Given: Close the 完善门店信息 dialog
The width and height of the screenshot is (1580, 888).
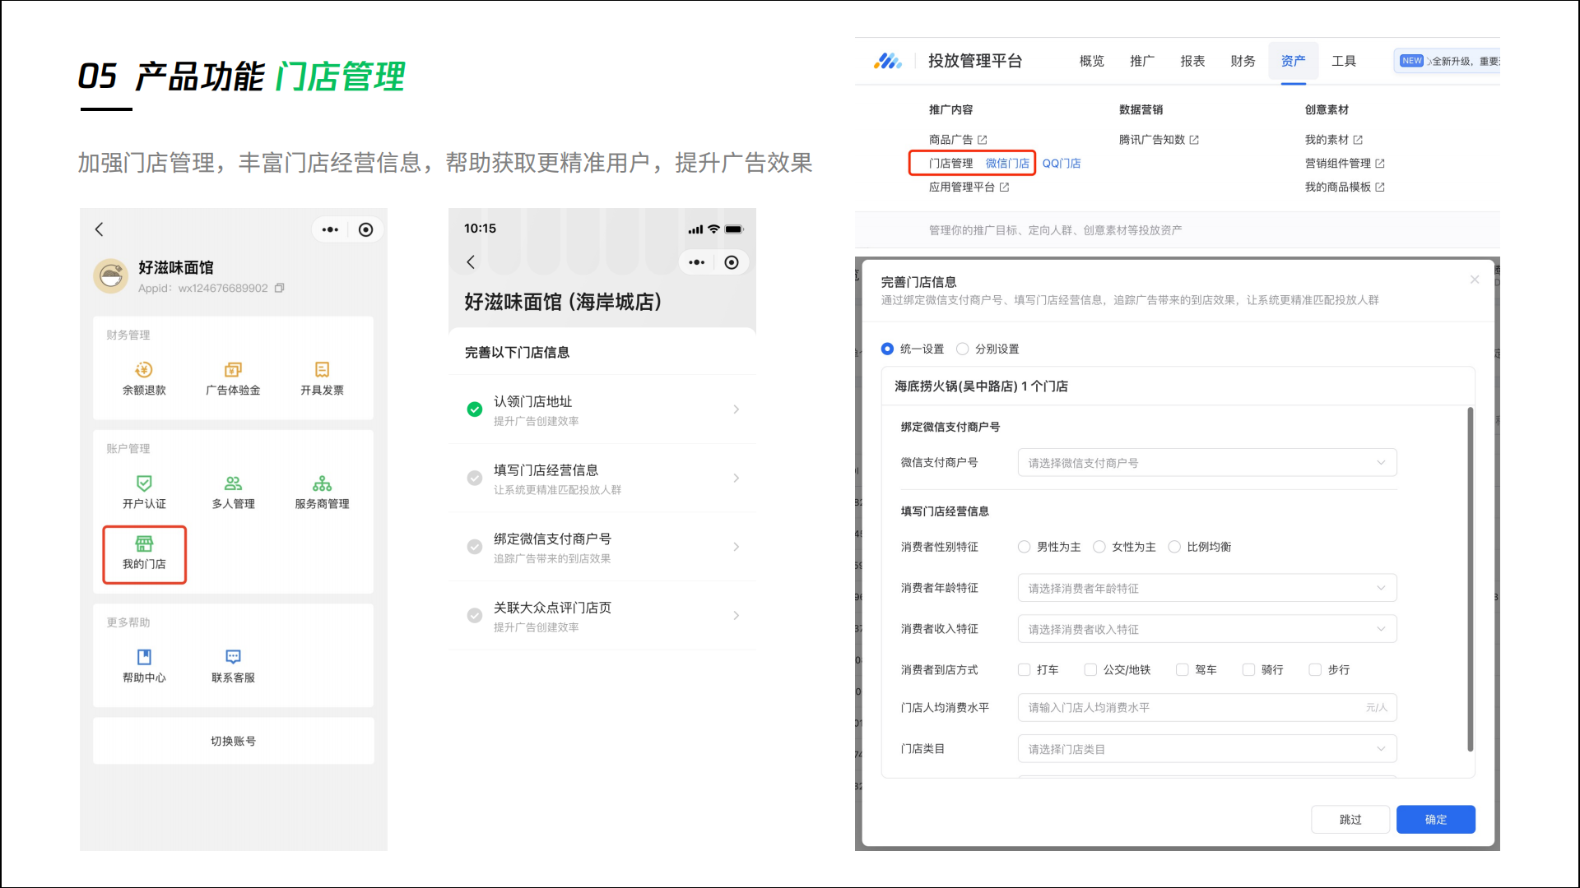Looking at the screenshot, I should (1475, 280).
